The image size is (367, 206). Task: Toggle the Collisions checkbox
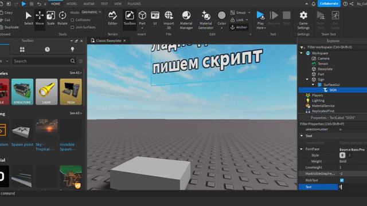pos(72,20)
